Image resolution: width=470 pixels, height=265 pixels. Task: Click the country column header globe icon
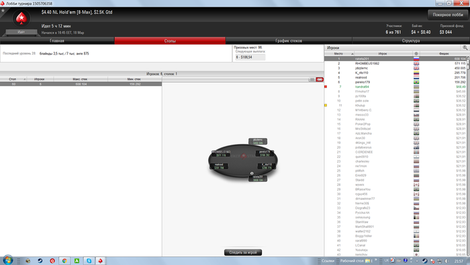pyautogui.click(x=416, y=54)
